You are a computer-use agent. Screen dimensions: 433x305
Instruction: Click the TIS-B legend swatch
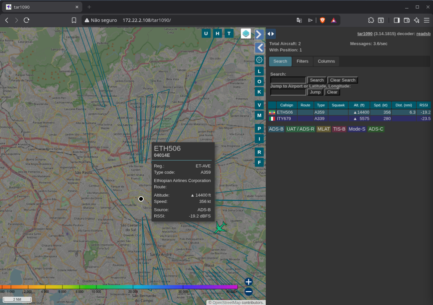click(339, 129)
